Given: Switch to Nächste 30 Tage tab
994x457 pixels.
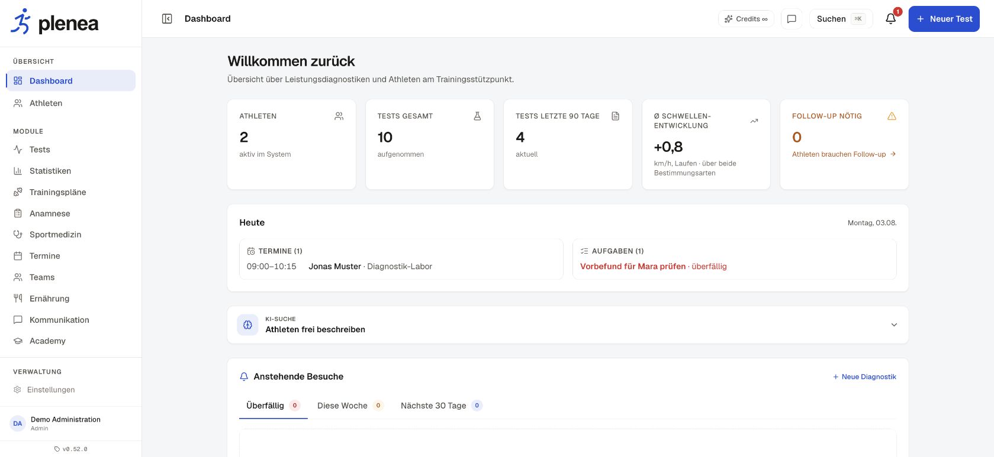Looking at the screenshot, I should pos(442,406).
